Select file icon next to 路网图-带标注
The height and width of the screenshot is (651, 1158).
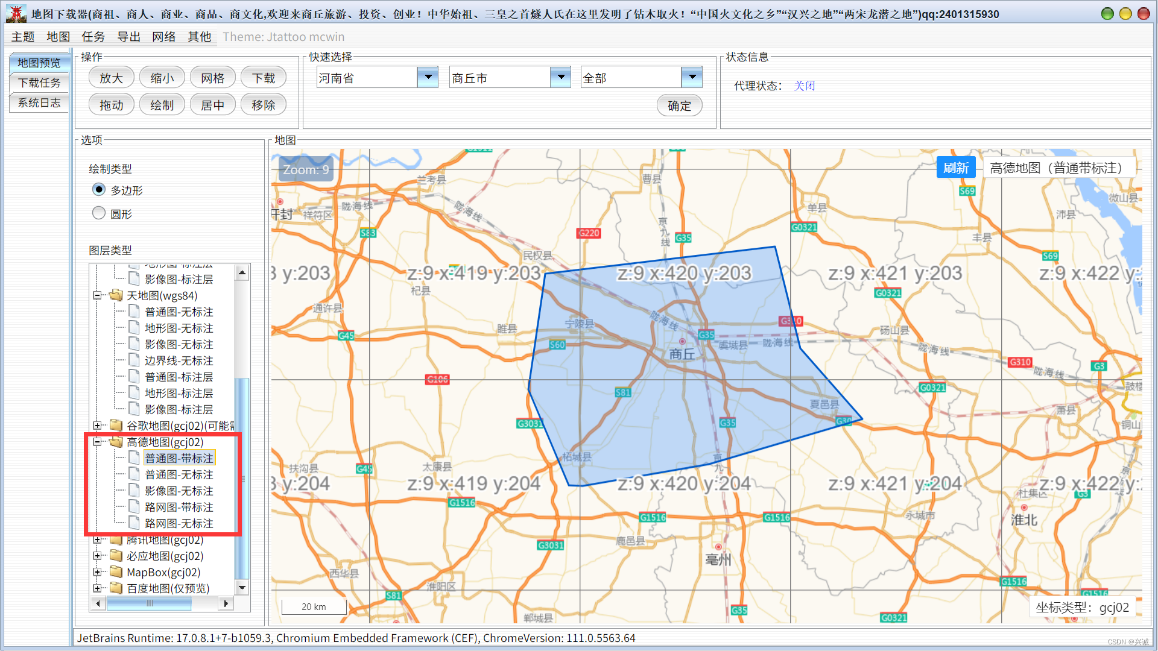pyautogui.click(x=134, y=507)
